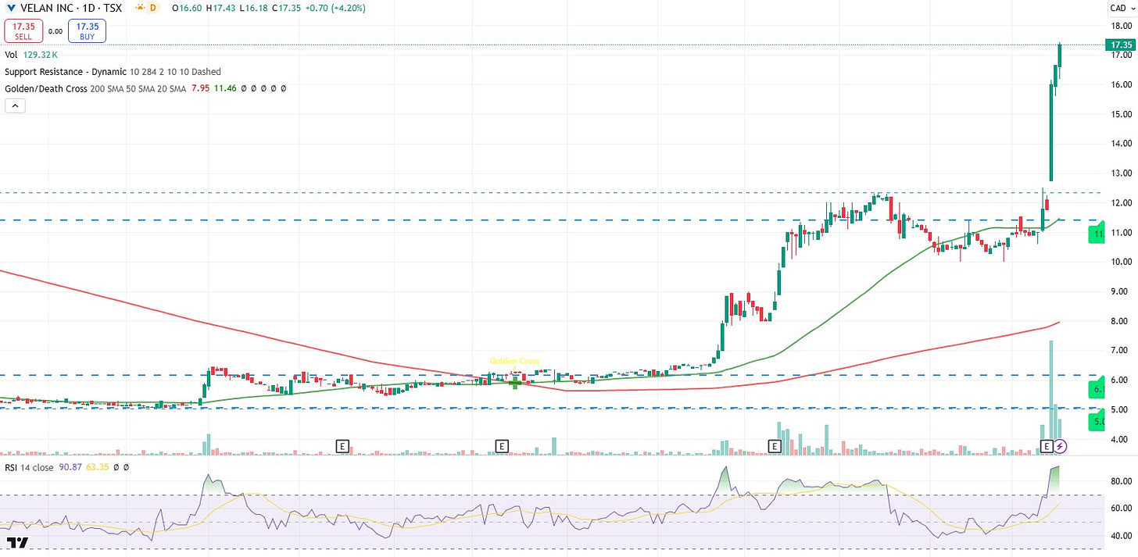
Task: Click the +0.70 (+4.20%) change value
Action: point(336,8)
